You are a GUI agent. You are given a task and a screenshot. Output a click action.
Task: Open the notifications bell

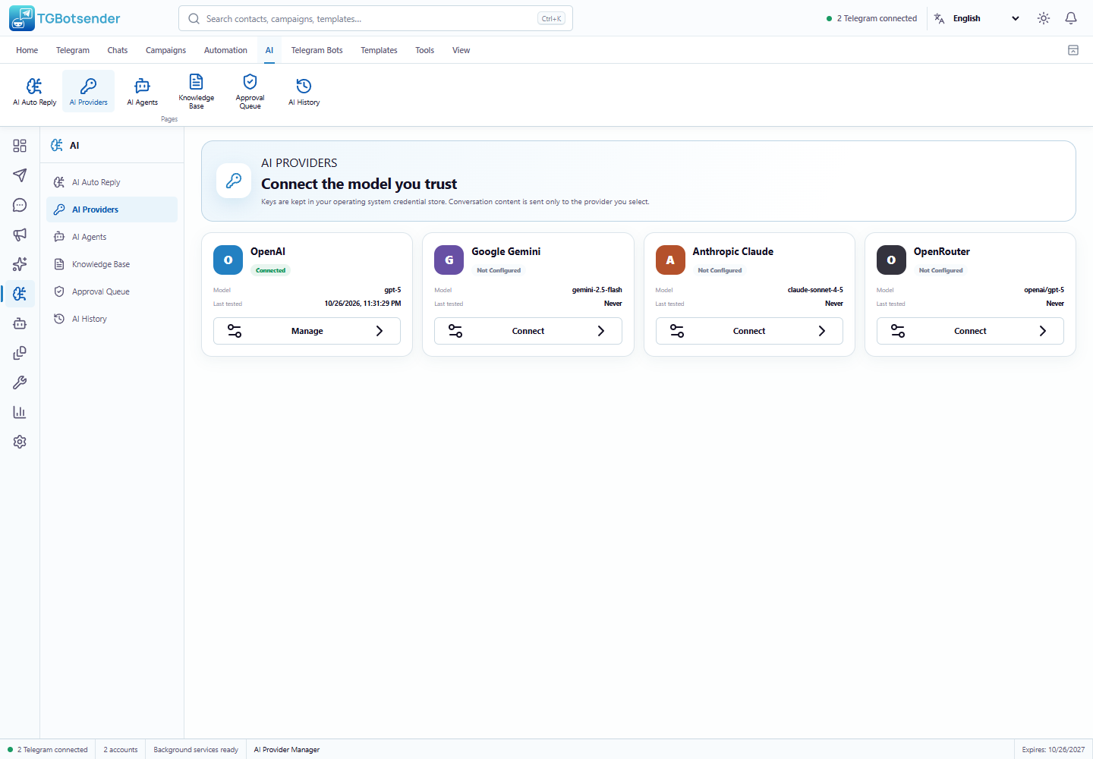[x=1071, y=18]
